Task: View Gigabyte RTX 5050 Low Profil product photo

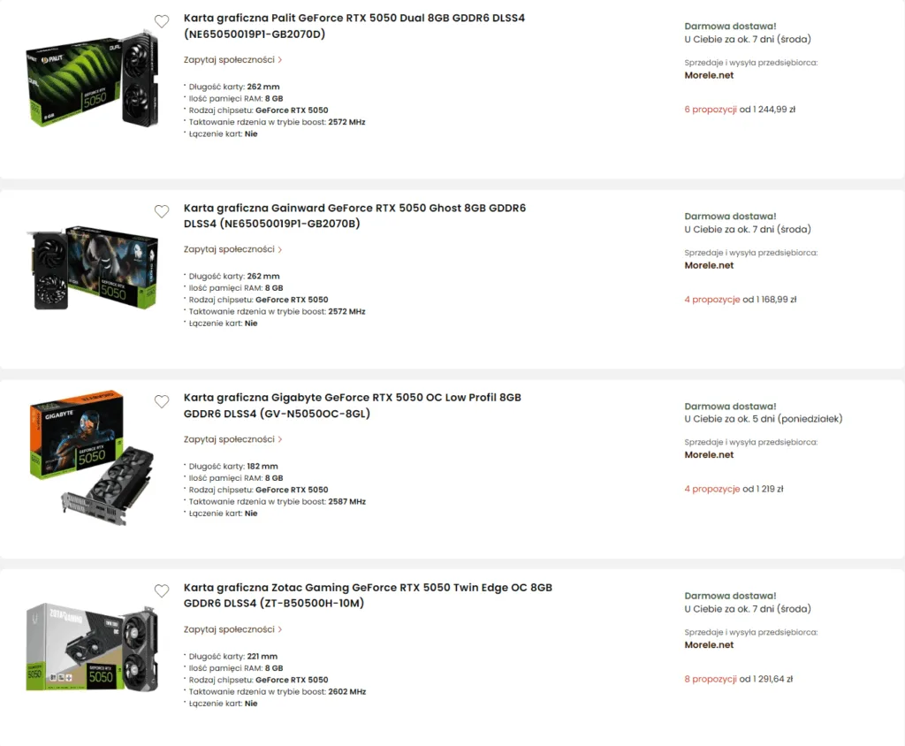Action: [92, 458]
